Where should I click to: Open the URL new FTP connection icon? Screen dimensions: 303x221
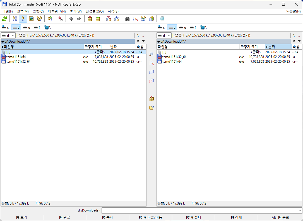coord(117,19)
